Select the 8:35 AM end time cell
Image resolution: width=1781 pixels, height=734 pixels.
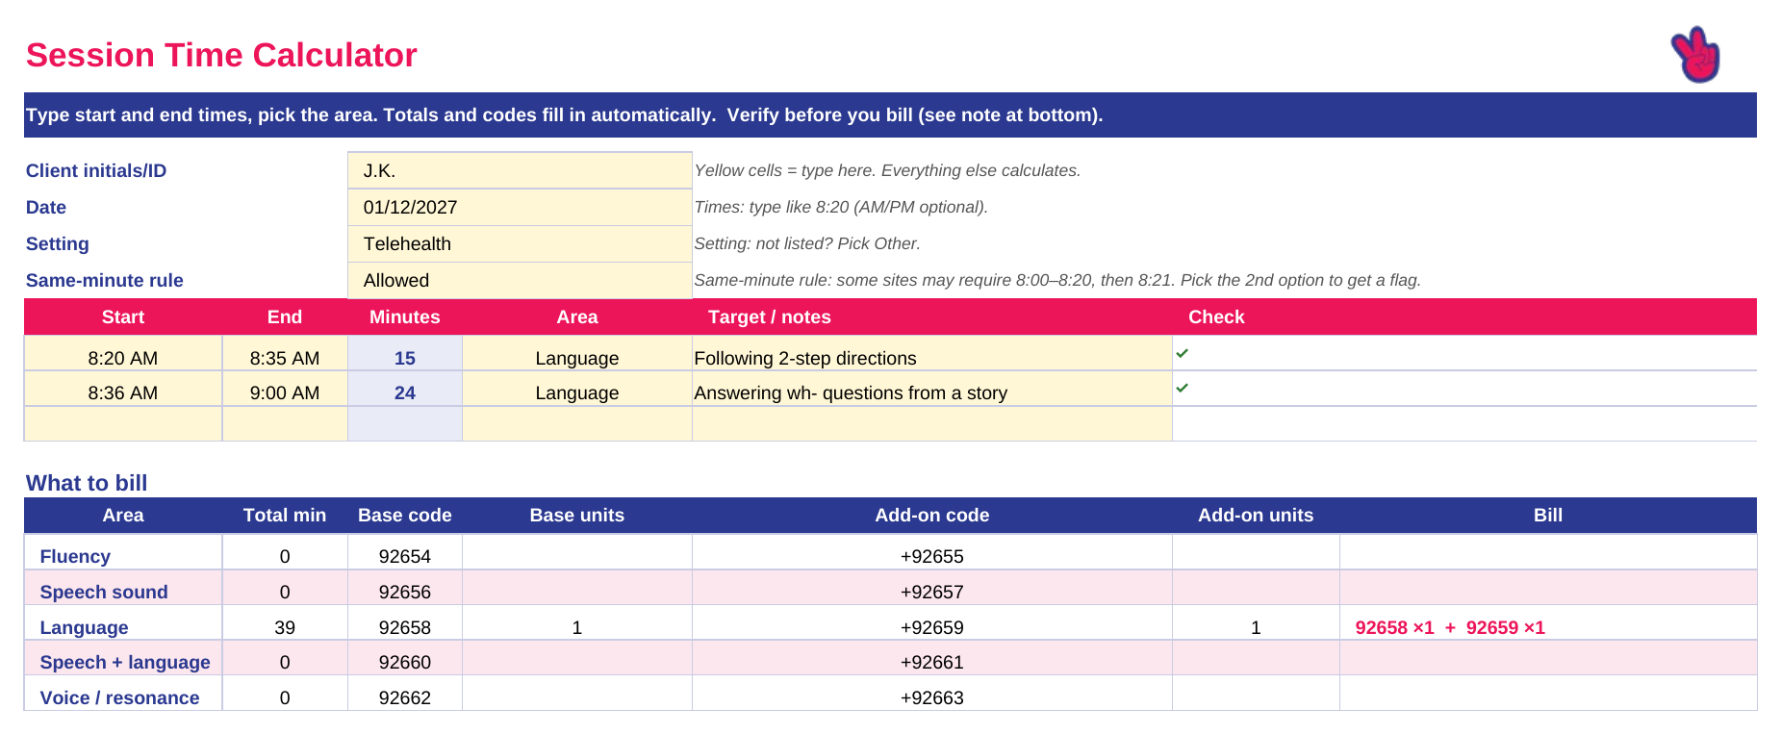(x=285, y=353)
